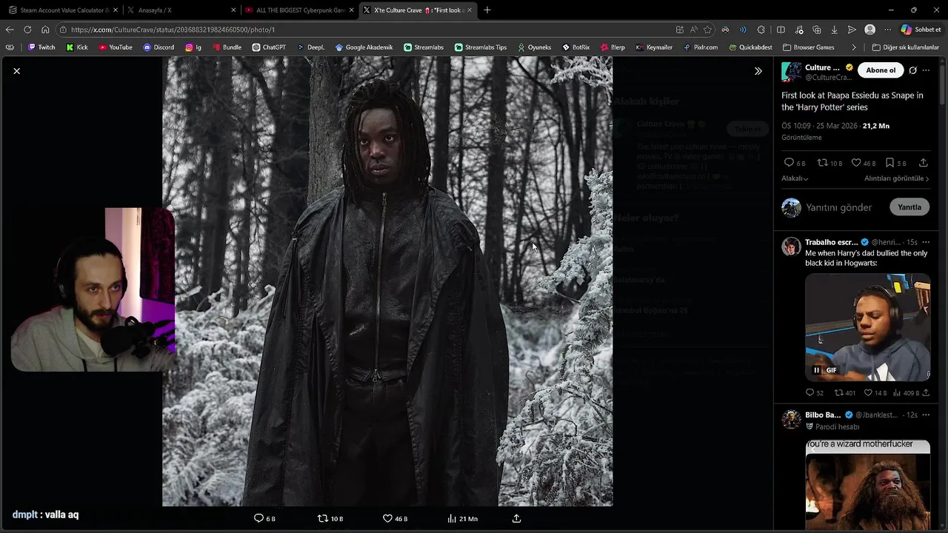The image size is (948, 533).
Task: Open split screen icon in toolbar
Action: coord(781,30)
